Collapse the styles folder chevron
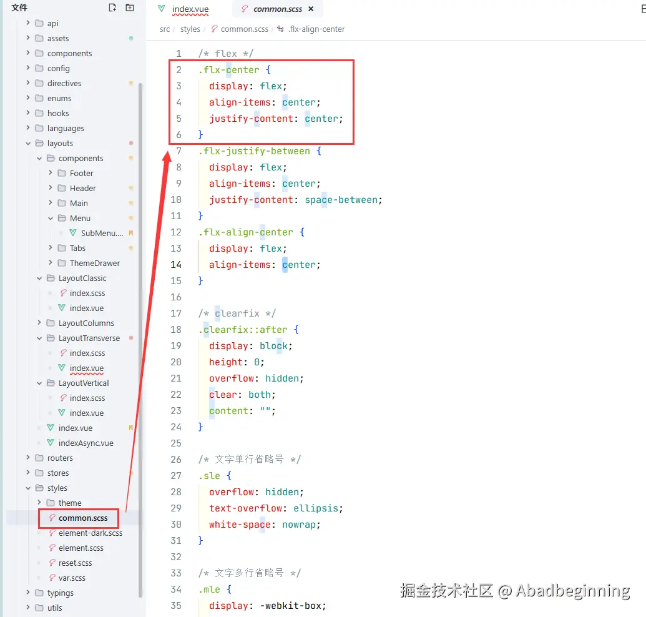 28,488
